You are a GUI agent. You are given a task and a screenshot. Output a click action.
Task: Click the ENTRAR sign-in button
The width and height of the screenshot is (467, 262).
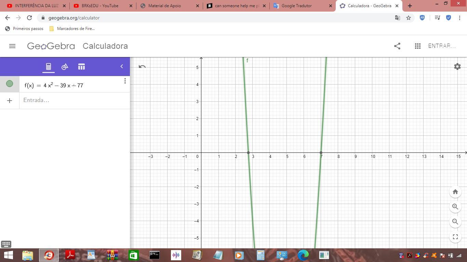pos(442,46)
